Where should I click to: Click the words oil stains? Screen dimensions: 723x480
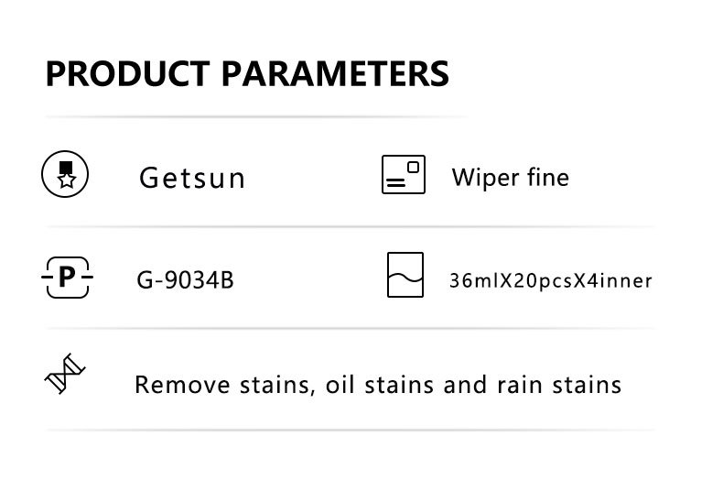[380, 385]
